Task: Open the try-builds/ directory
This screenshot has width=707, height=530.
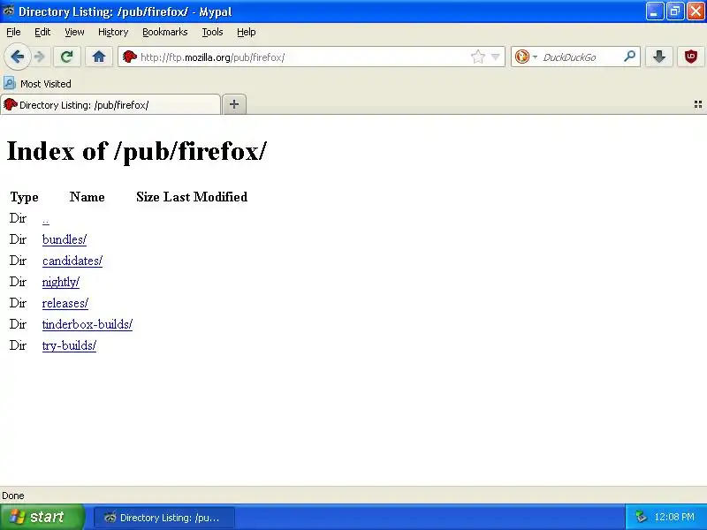Action: point(69,345)
